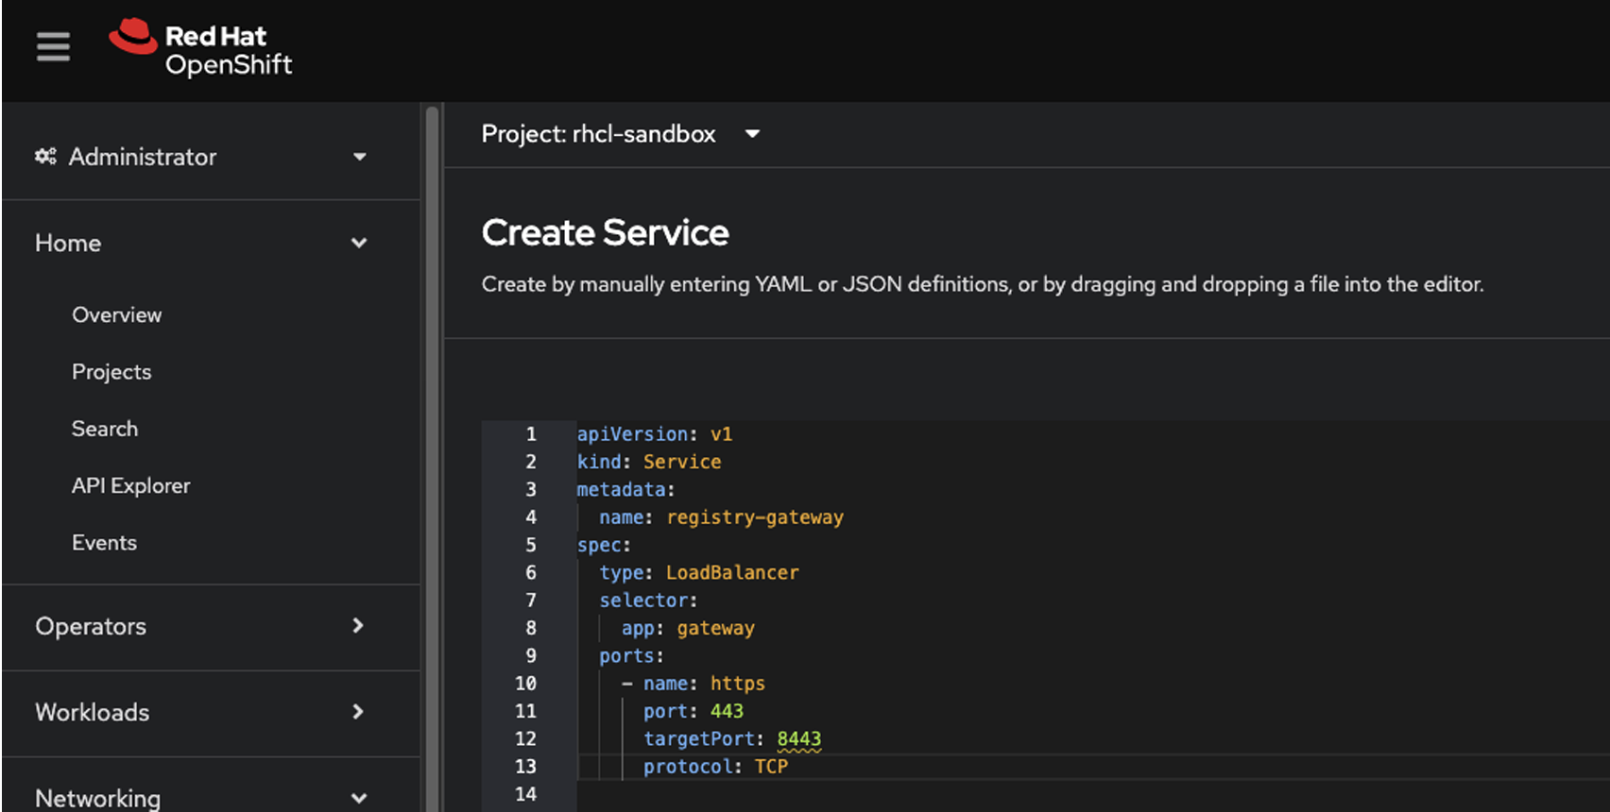Click the Create Service heading
This screenshot has width=1610, height=812.
point(605,232)
